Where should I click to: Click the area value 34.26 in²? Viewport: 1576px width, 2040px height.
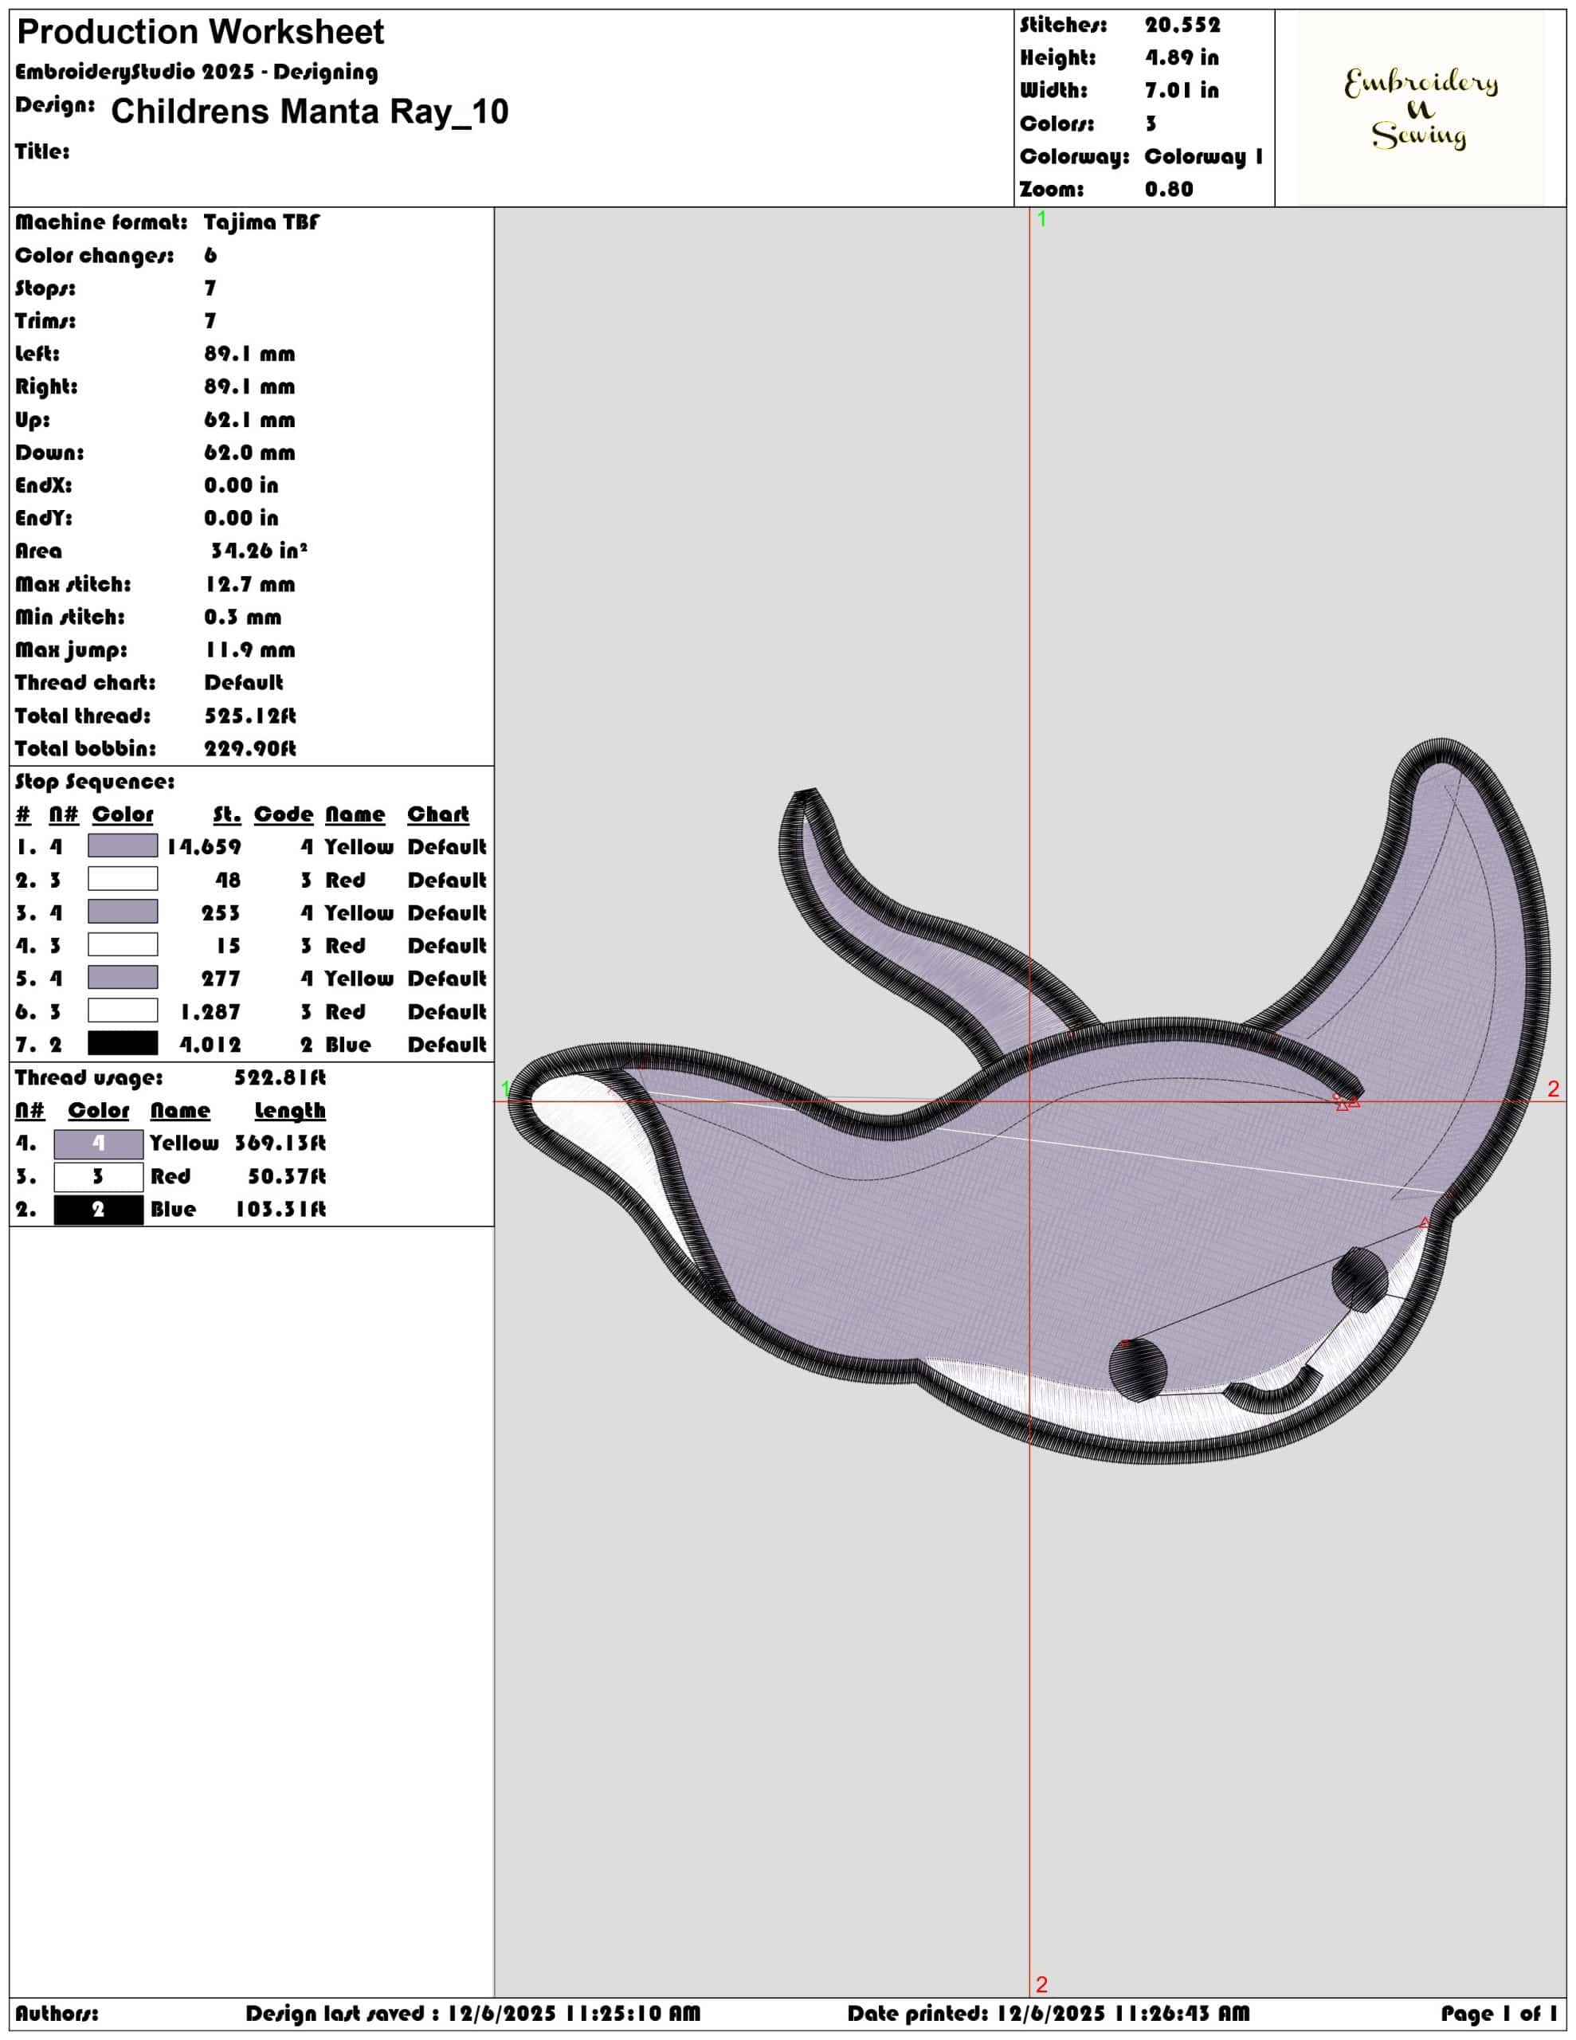tap(259, 550)
